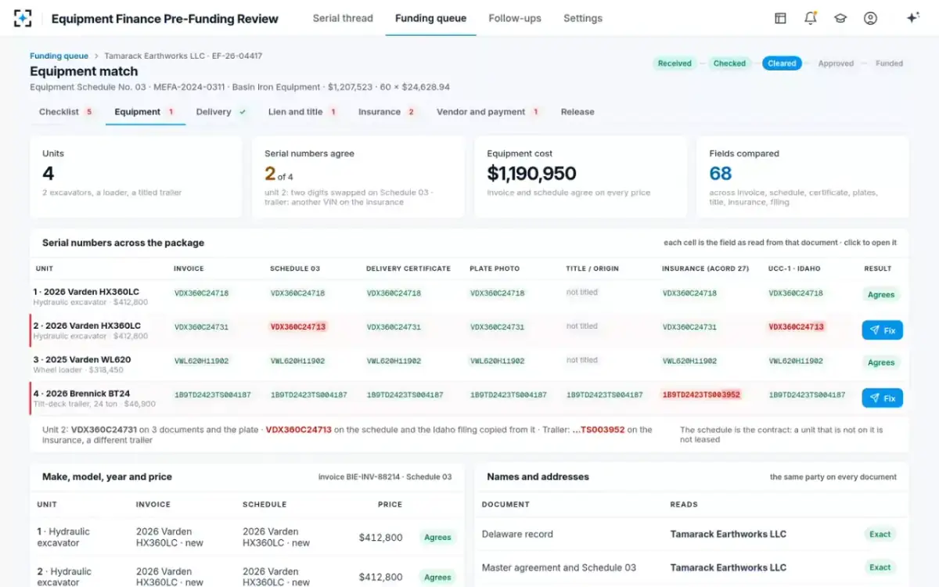Select the Equipment tab
The height and width of the screenshot is (587, 939).
pos(145,112)
